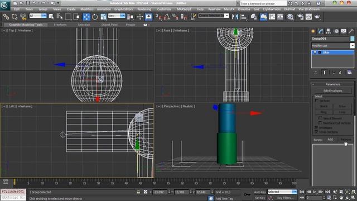Switch to the Display command panel

click(344, 31)
